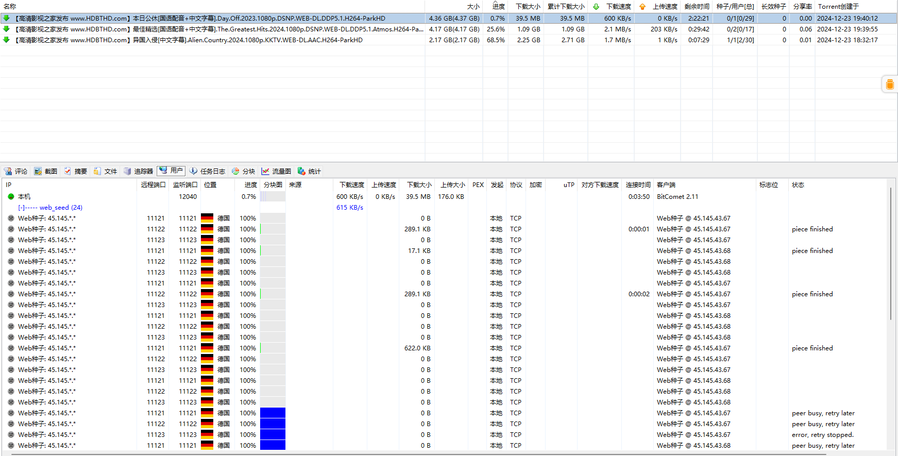
Task: Sort peers by 监听端口 column header
Action: 185,184
